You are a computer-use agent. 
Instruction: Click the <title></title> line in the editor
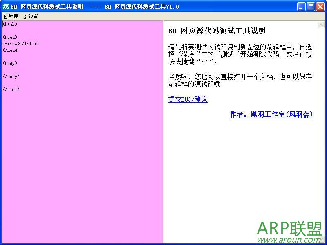pyautogui.click(x=21, y=44)
